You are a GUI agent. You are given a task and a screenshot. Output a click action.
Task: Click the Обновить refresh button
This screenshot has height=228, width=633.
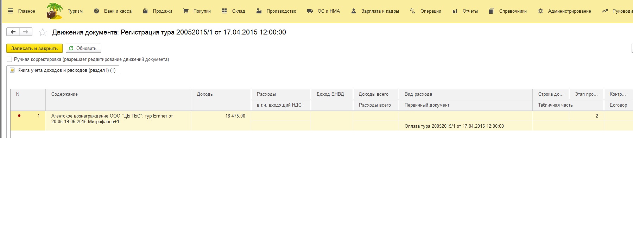(83, 48)
